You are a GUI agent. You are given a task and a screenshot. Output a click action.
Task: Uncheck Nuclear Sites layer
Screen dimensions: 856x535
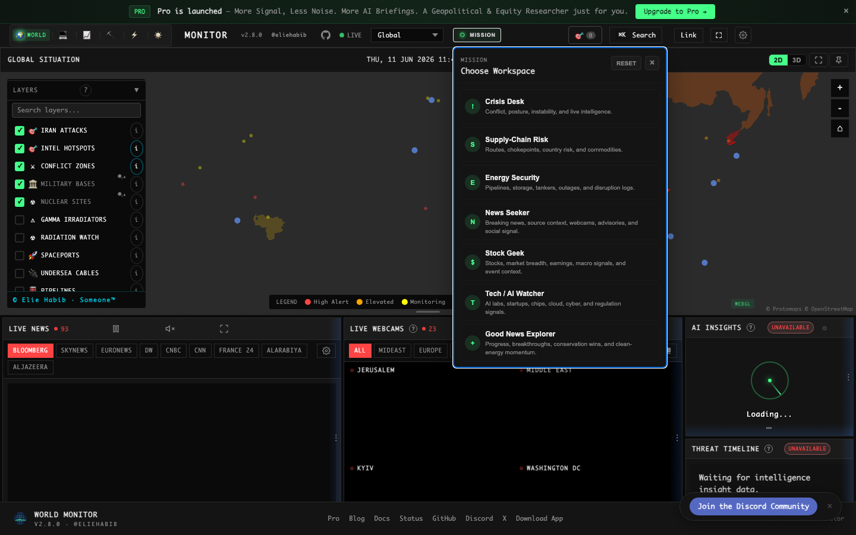(x=20, y=202)
